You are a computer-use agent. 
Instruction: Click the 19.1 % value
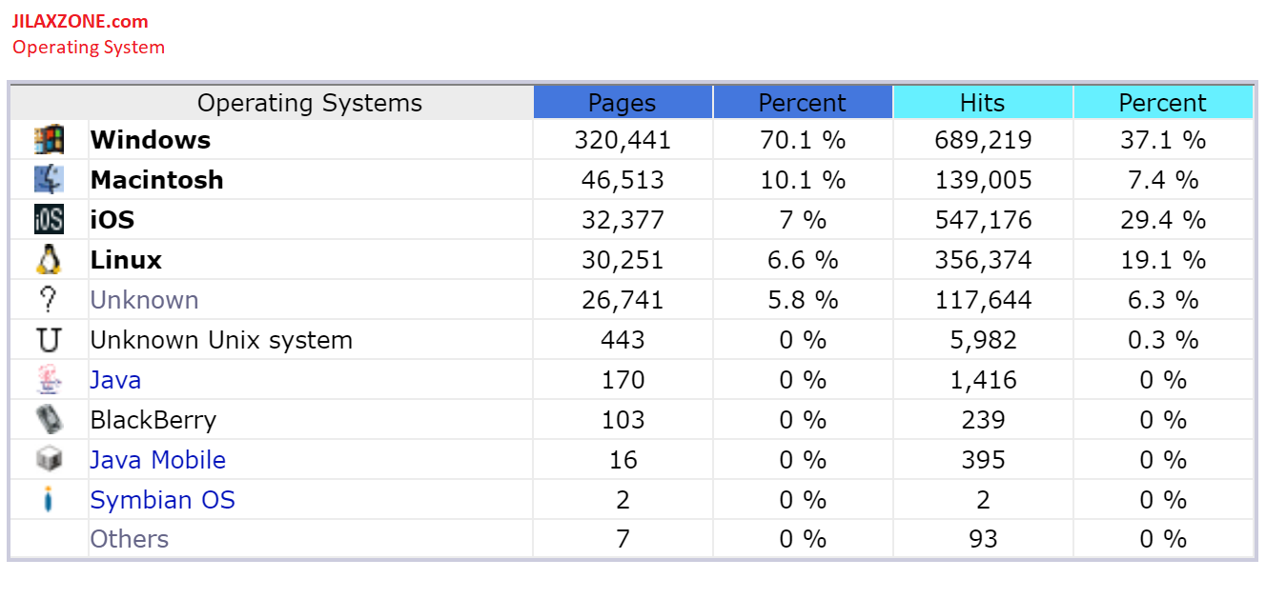point(1163,260)
